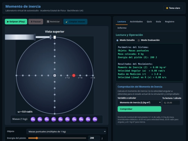Click the Velocidad Angular (ω) result line
Viewport: 188px width, 141px height.
click(141, 71)
